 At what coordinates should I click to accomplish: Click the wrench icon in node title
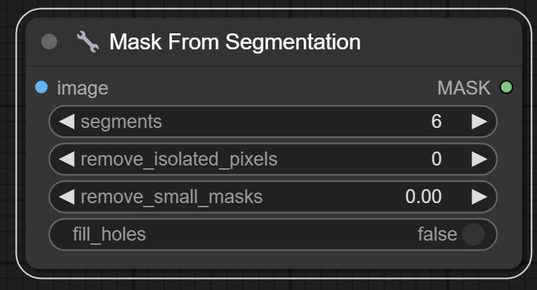pyautogui.click(x=88, y=42)
